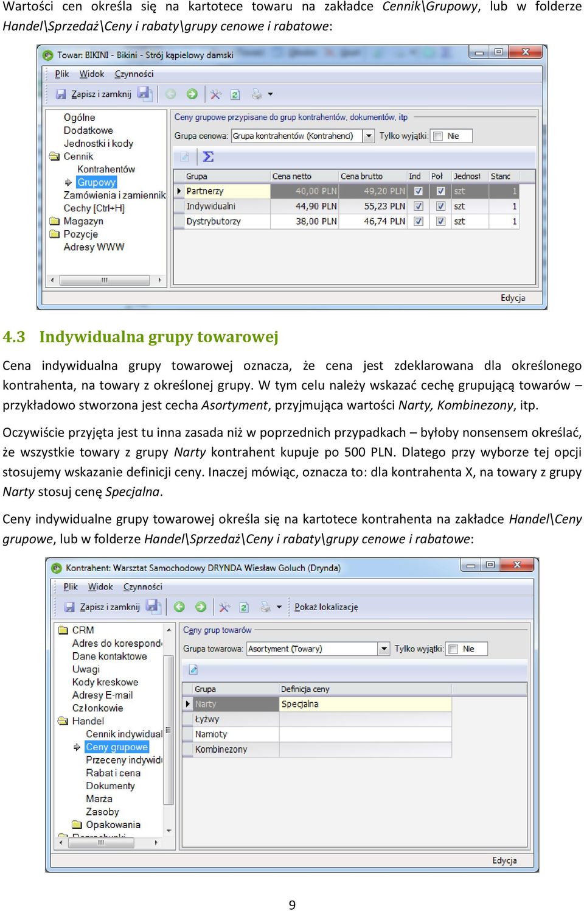Select Ceny grupowe in Kontrahent tree
This screenshot has height=911, width=584.
pos(116,747)
